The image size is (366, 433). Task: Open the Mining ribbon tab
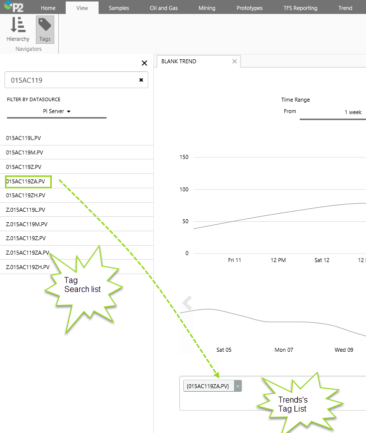coord(207,8)
